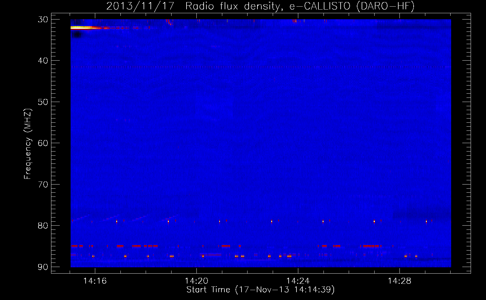Viewport: 486px width, 300px height.
Task: Click the plot title "2013/11/17 Radio flux density, e-CALLISTO (DARO-HF)"
Action: pos(260,6)
